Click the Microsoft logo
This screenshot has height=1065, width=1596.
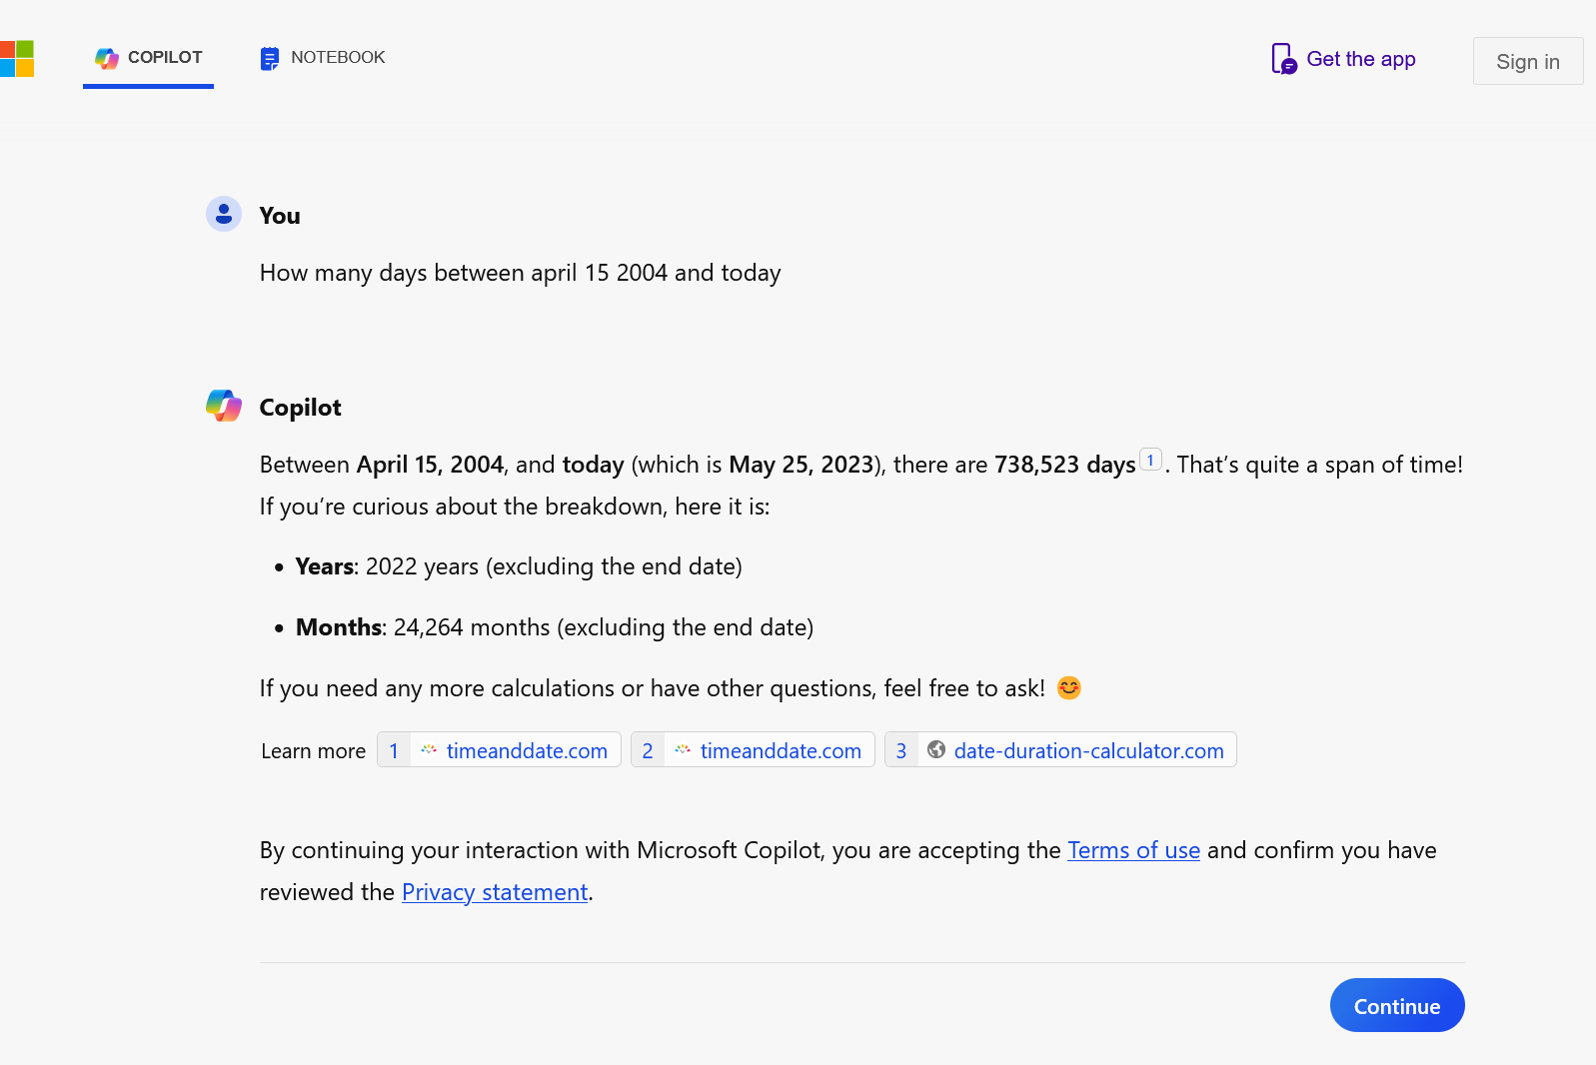18,59
